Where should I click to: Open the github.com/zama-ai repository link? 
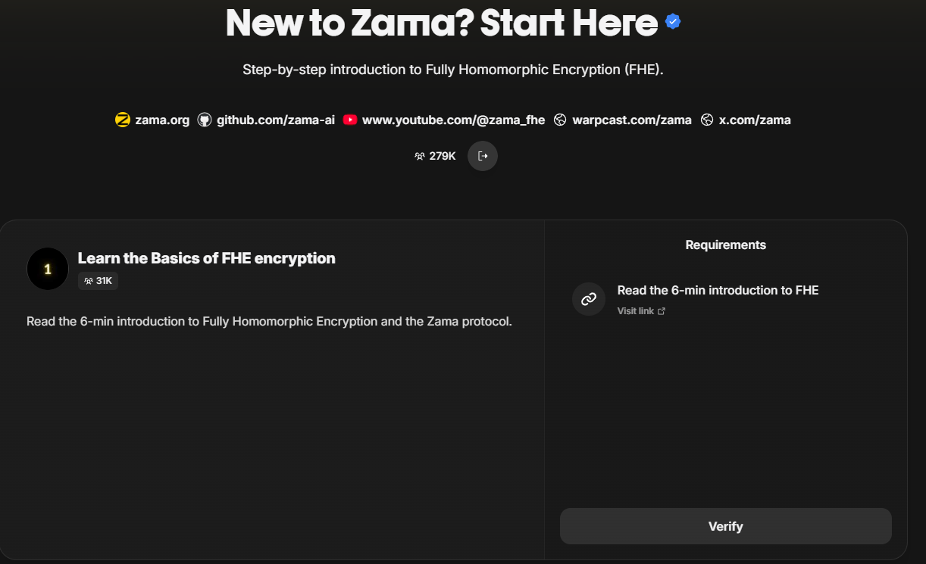tap(275, 120)
